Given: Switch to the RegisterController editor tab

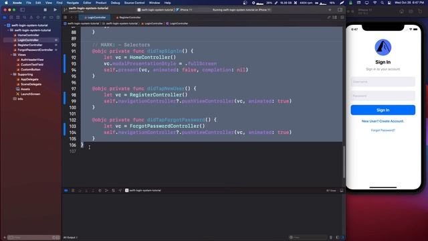Looking at the screenshot, I should (128, 17).
